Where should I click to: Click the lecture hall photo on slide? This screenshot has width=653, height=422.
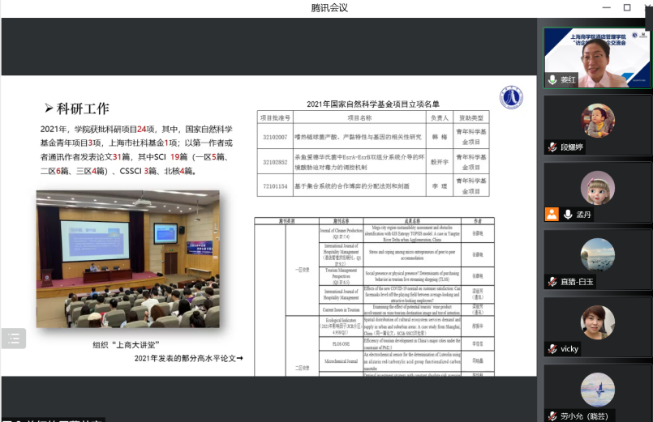128,259
